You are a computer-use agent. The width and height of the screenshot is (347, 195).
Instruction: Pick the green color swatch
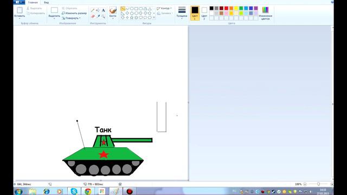click(241, 9)
